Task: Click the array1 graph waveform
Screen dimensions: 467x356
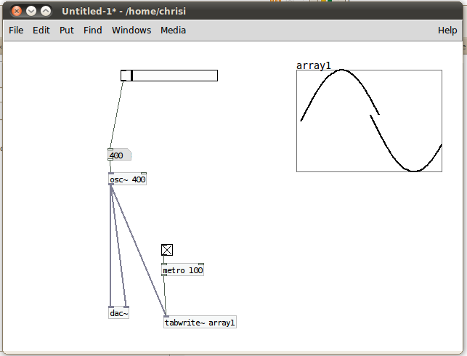Action: pos(369,121)
